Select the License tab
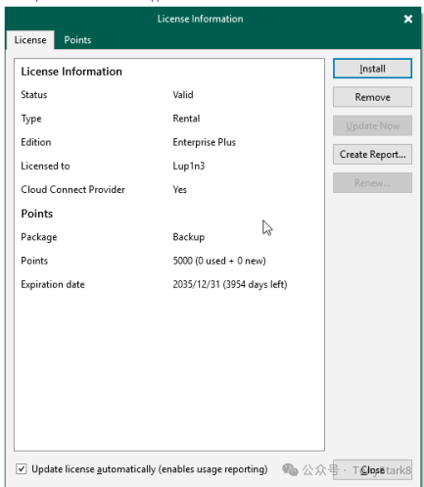This screenshot has width=424, height=487. 30,40
